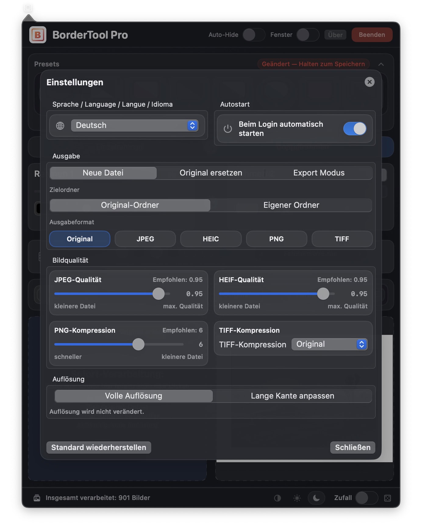Image resolution: width=422 pixels, height=532 pixels.
Task: Click Standard wiederherstellen button
Action: pos(99,448)
